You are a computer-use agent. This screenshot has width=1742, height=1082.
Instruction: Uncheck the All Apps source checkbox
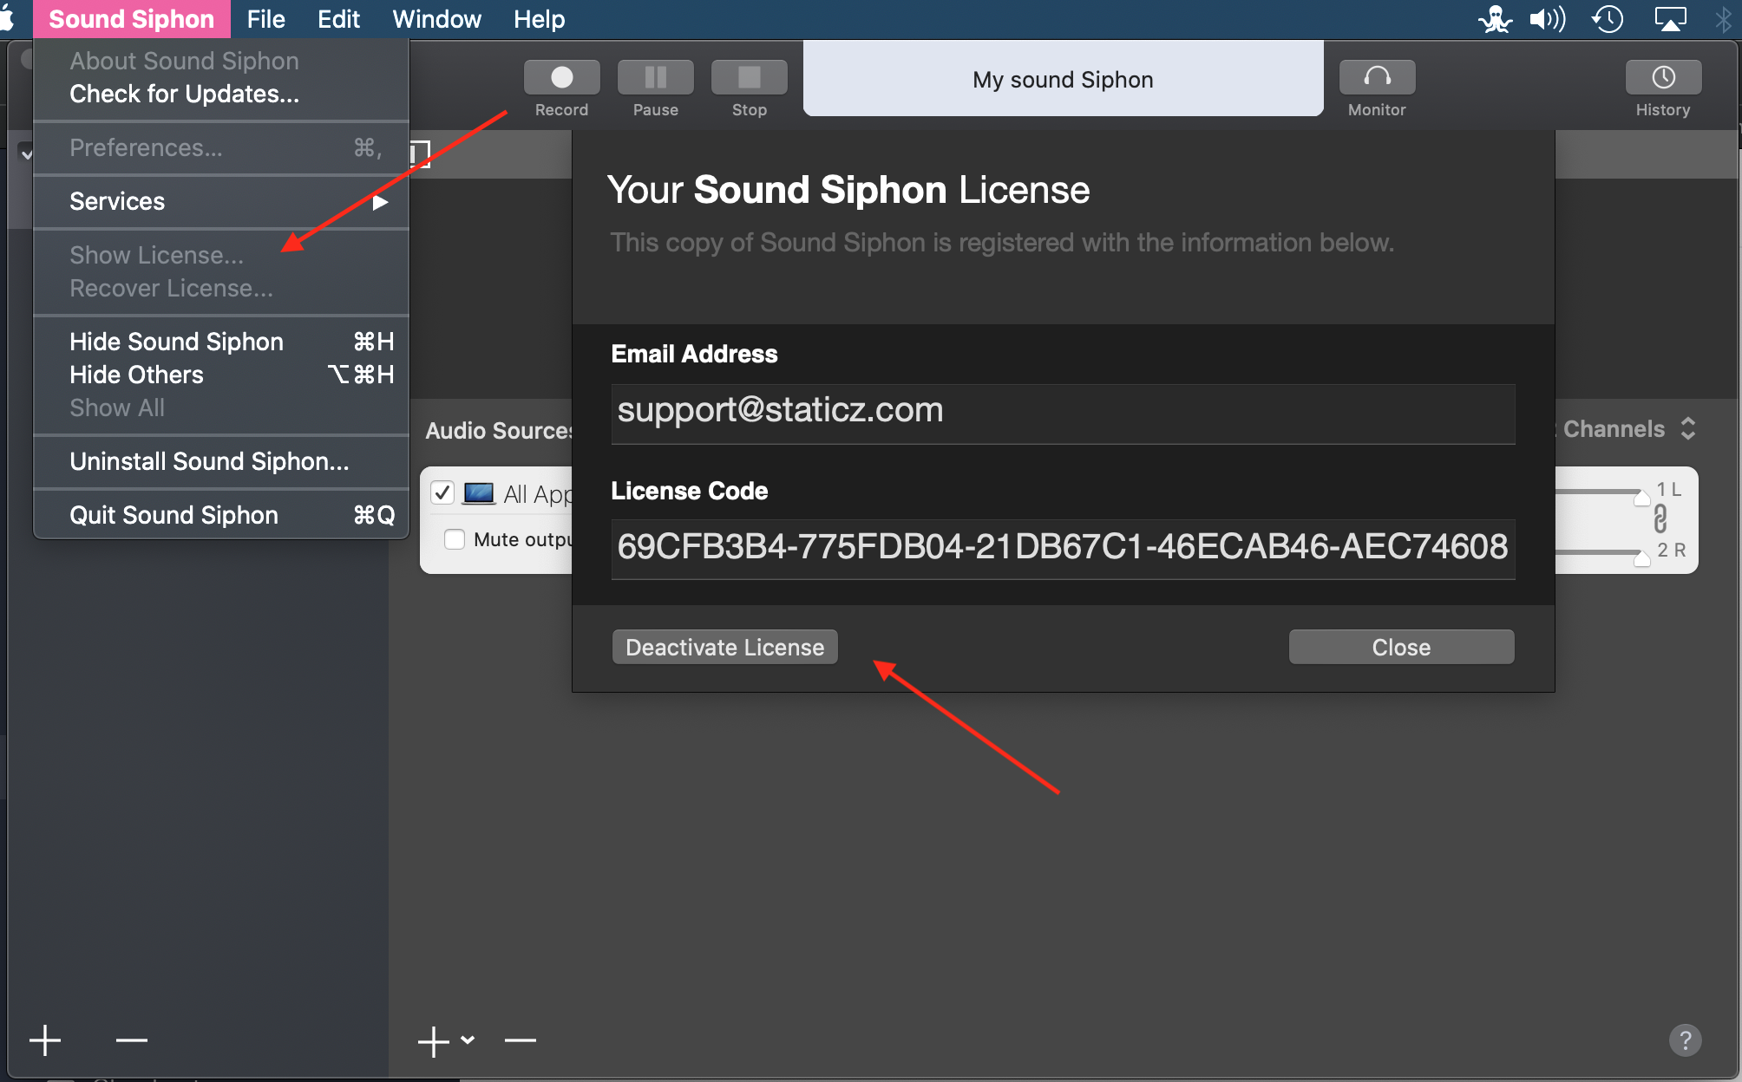tap(442, 493)
